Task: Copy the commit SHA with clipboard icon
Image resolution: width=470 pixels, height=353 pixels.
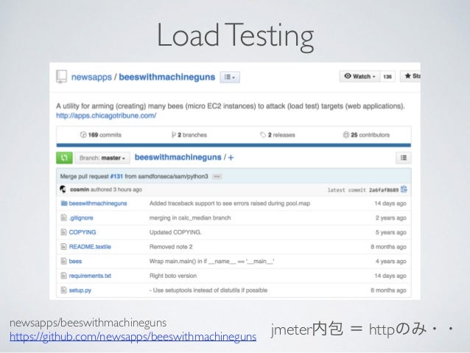Action: point(404,189)
